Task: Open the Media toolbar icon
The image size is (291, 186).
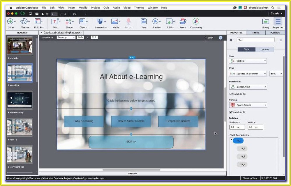Action: click(115, 22)
